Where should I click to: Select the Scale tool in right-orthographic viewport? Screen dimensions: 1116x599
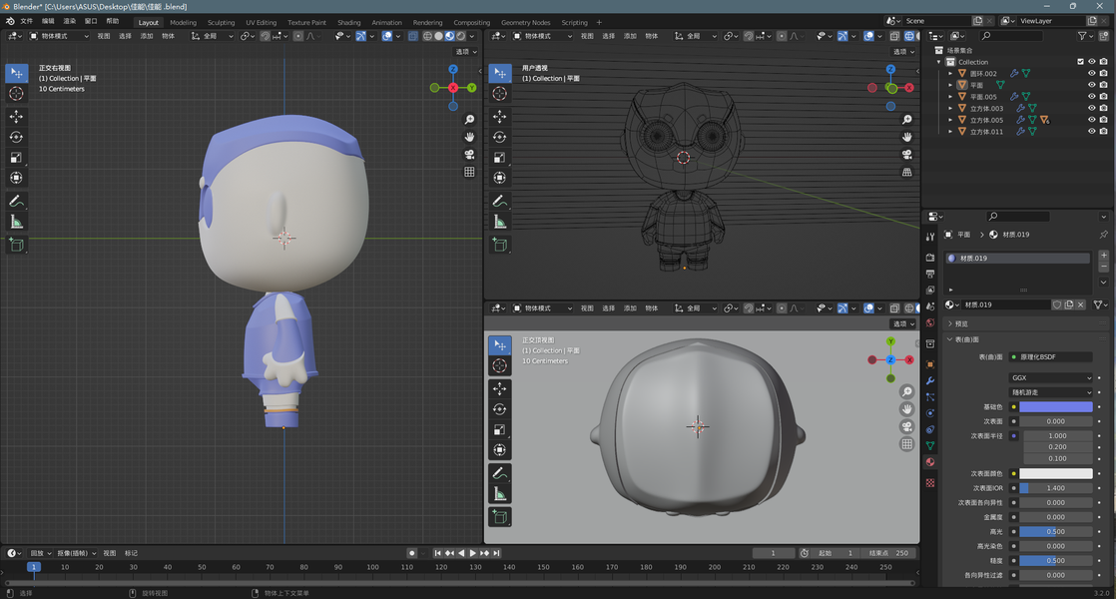pyautogui.click(x=16, y=157)
